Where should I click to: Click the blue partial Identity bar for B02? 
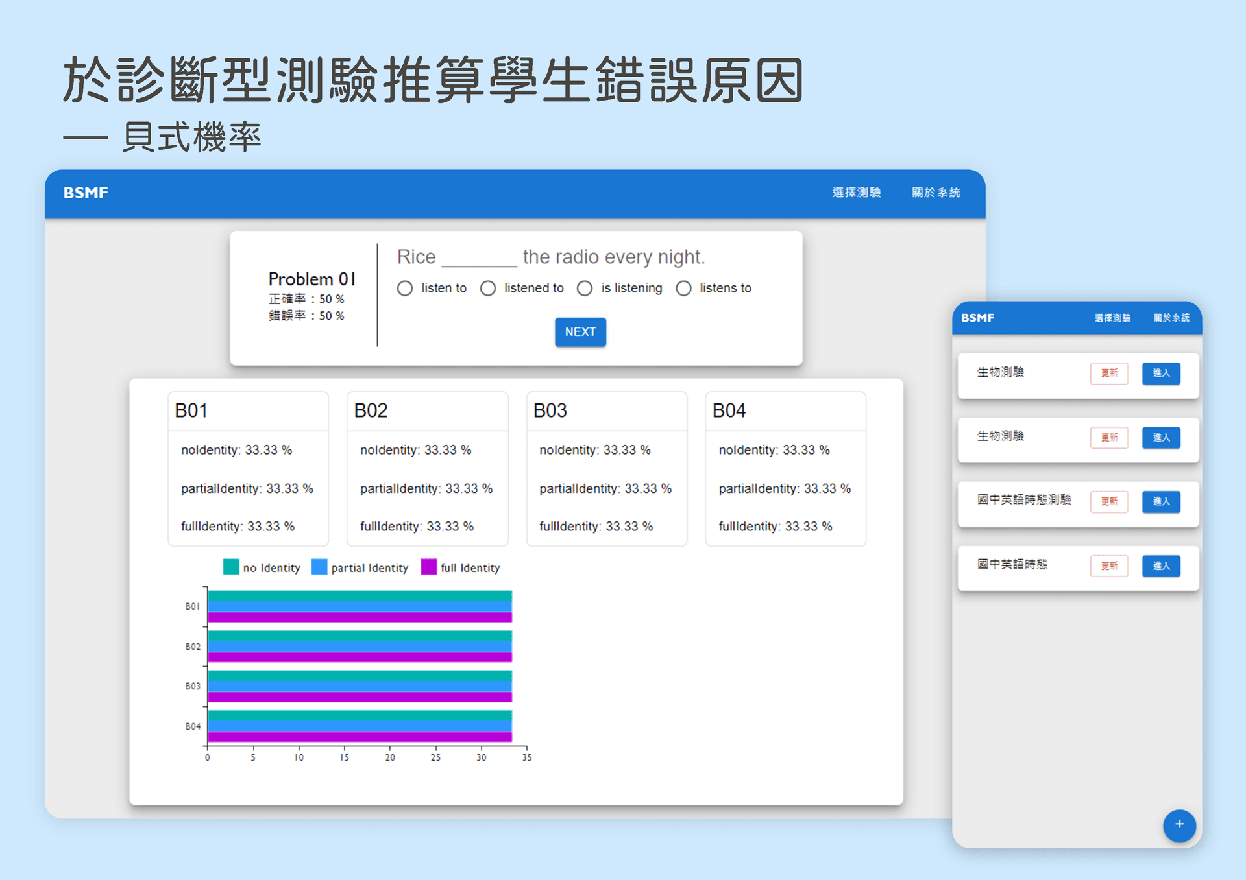tap(360, 647)
